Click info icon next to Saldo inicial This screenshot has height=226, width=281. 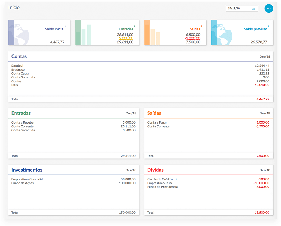point(66,26)
